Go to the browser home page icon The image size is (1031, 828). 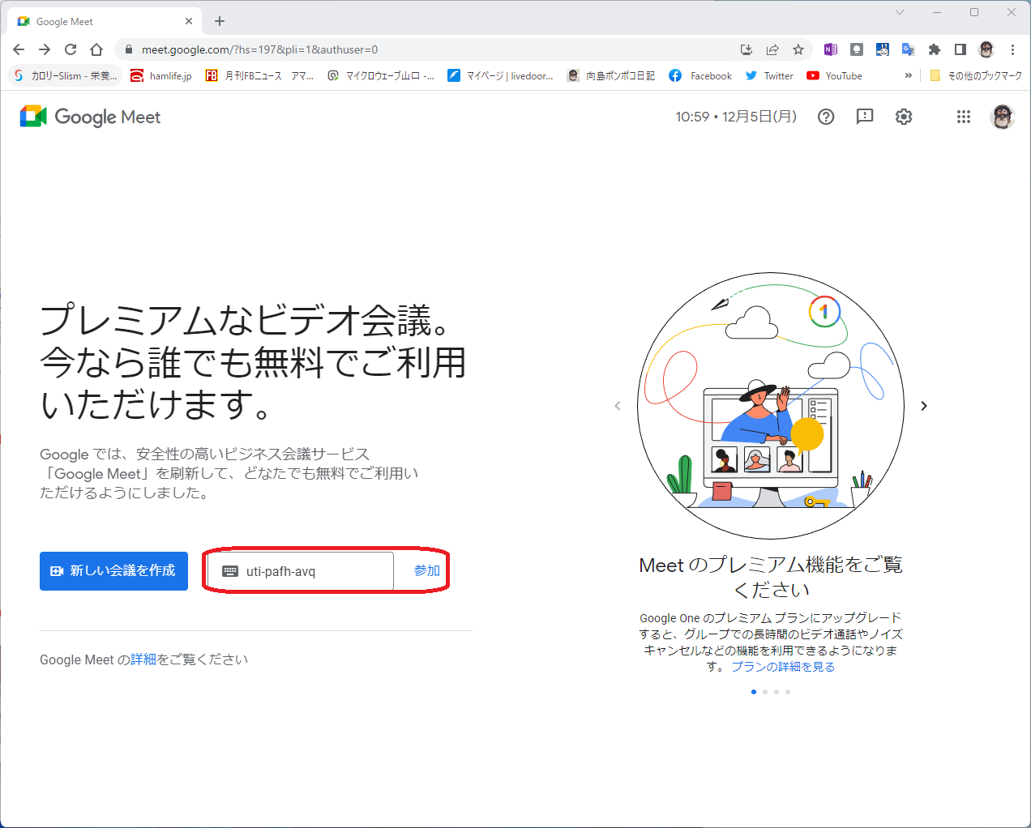[x=96, y=49]
